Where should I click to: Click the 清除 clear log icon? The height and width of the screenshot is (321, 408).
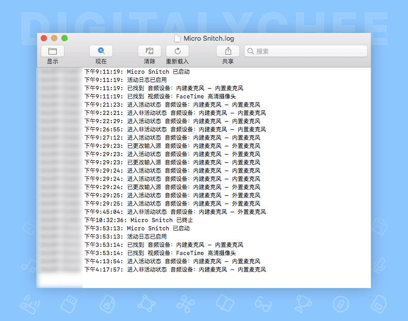point(150,51)
